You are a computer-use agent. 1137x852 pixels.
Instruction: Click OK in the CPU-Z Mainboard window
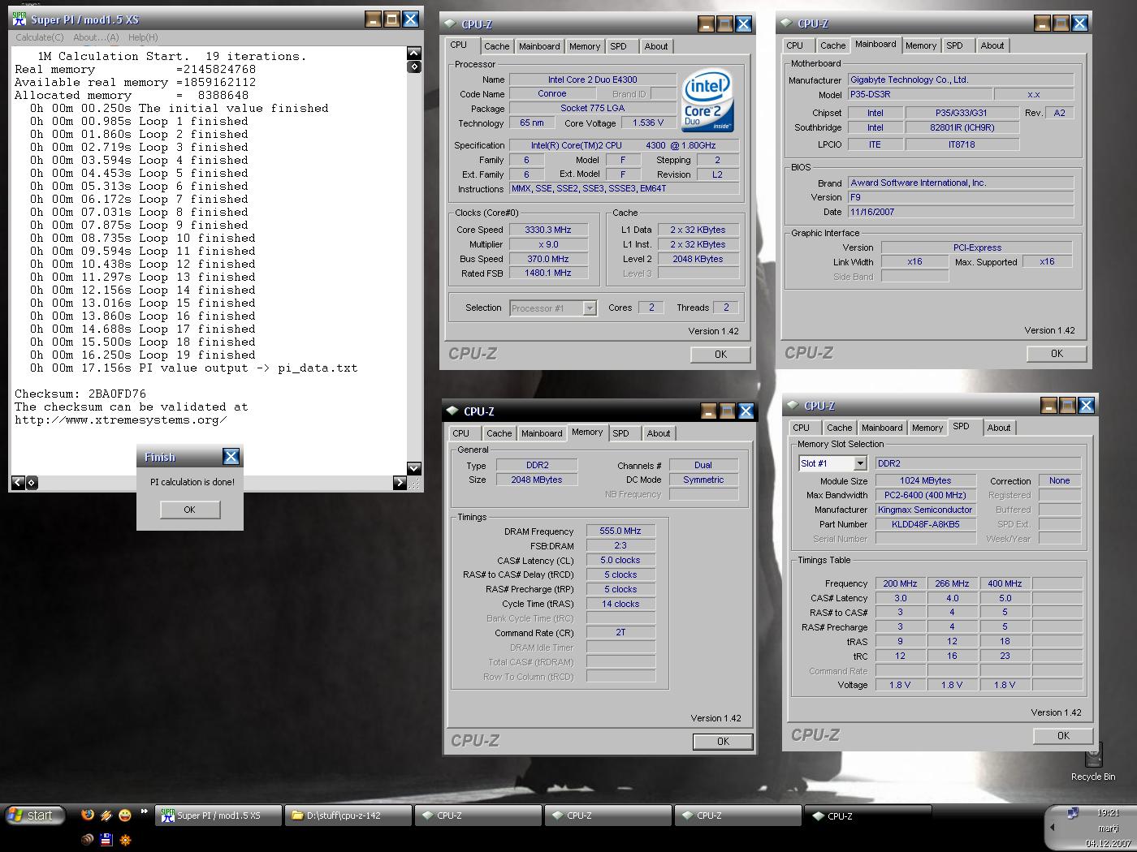click(x=1057, y=354)
